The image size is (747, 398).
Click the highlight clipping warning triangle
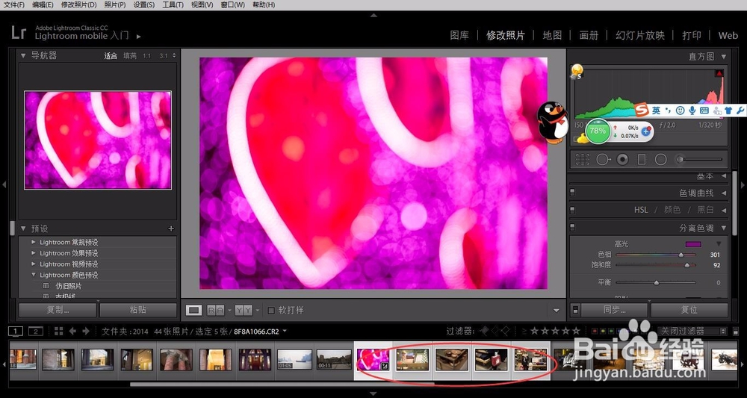(x=719, y=73)
